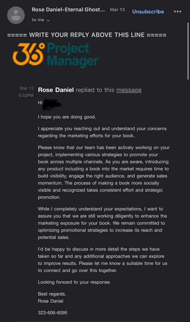Screen dimensions: 190x322
Task: Expand the "to me" recipient details
Action: tap(41, 20)
